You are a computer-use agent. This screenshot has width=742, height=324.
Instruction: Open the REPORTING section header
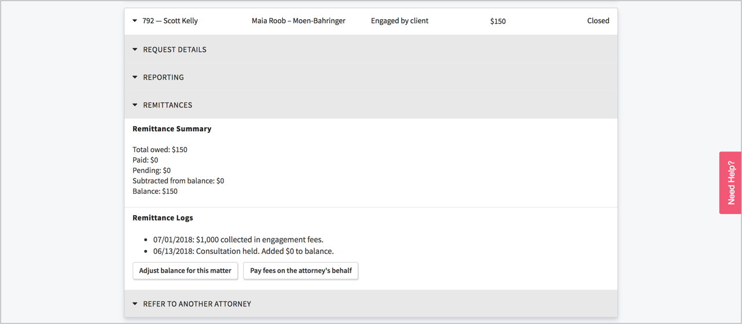(163, 78)
